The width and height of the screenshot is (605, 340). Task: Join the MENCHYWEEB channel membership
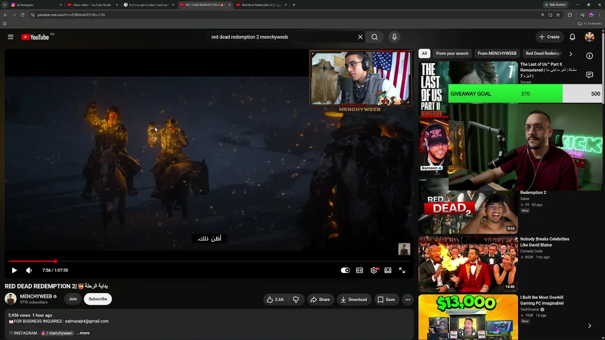coord(73,299)
